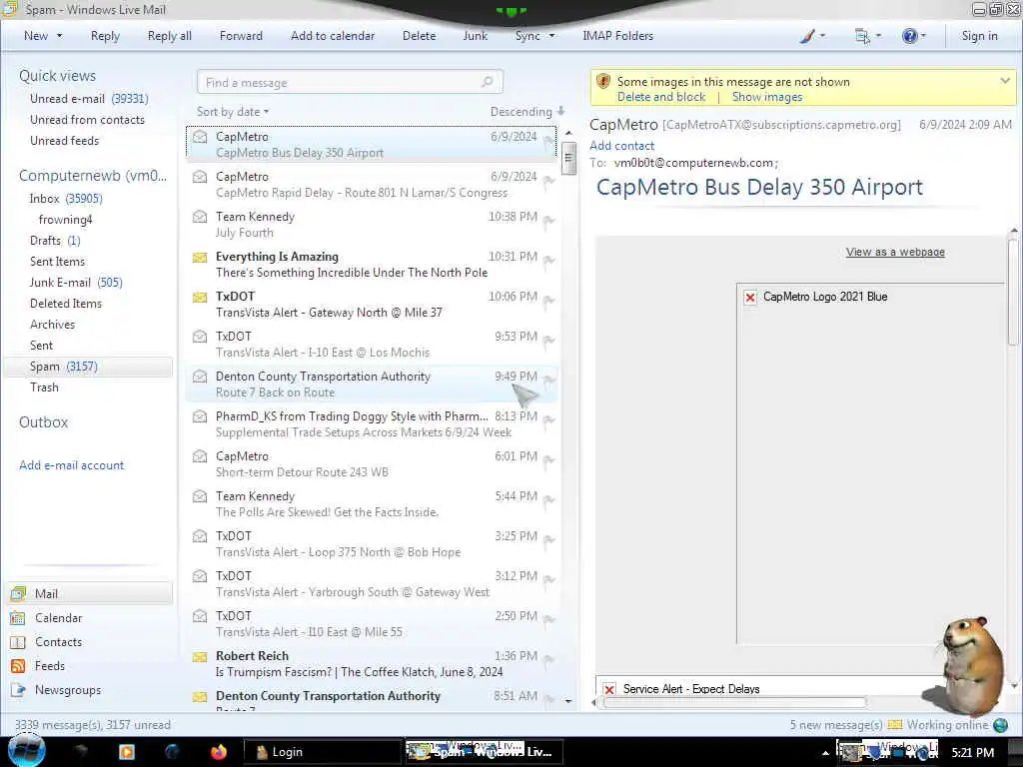Click Delete in the toolbar
The image size is (1023, 767).
pyautogui.click(x=419, y=36)
